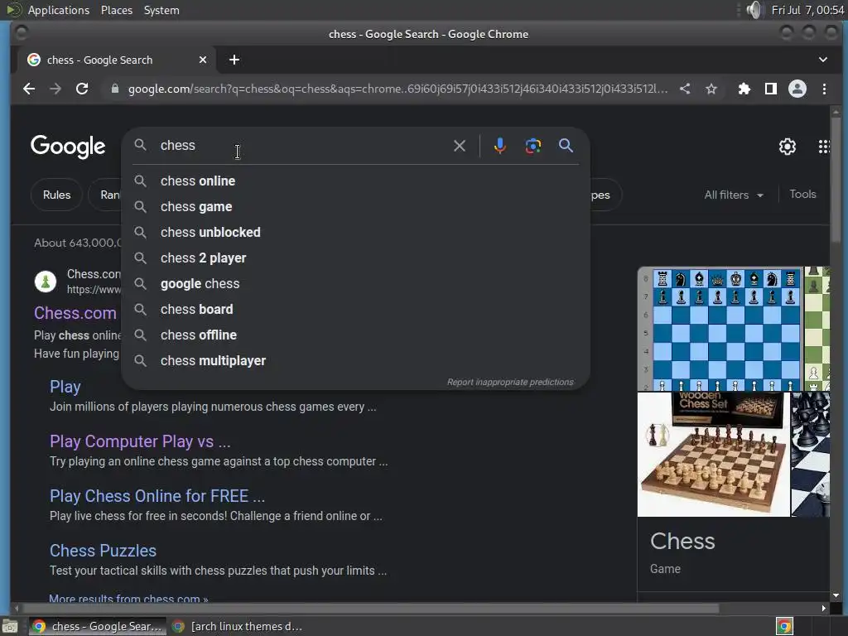The height and width of the screenshot is (636, 848).
Task: Select suggestion chess multiplayer
Action: (x=355, y=361)
